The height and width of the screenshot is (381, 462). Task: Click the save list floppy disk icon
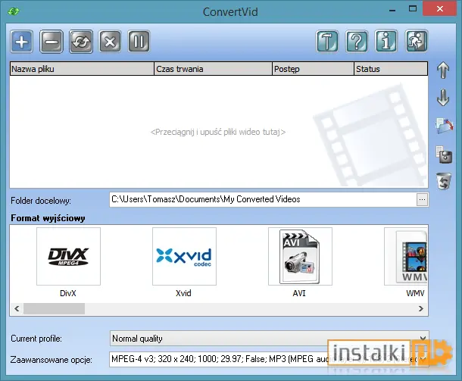point(444,155)
